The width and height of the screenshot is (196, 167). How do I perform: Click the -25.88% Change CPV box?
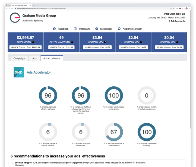(169, 47)
